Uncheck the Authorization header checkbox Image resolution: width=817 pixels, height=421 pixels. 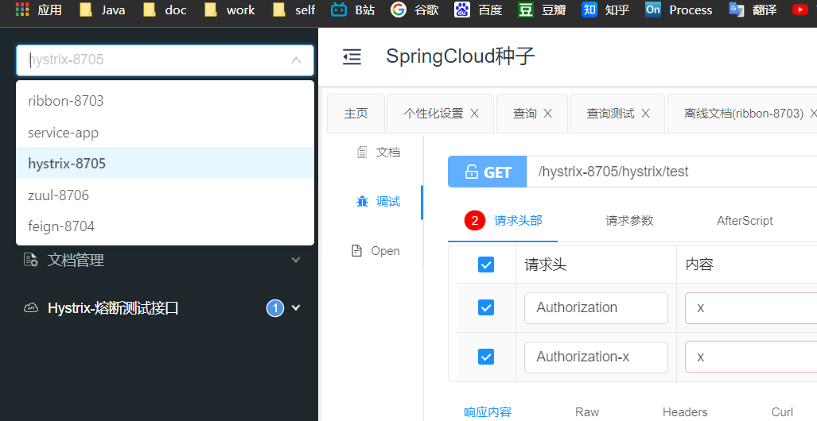[485, 307]
